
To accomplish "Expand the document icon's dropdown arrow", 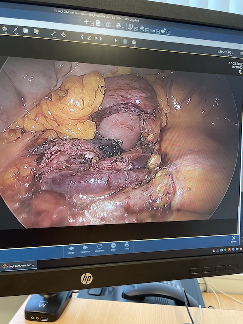I will click(x=103, y=25).
